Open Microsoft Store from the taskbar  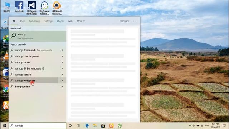tap(103, 126)
